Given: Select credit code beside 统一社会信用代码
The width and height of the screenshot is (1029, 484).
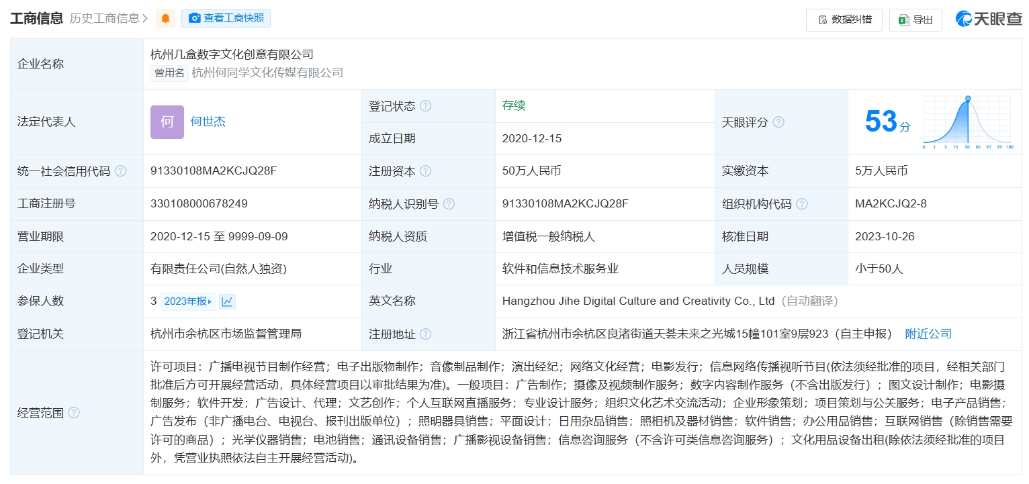Looking at the screenshot, I should click(214, 171).
